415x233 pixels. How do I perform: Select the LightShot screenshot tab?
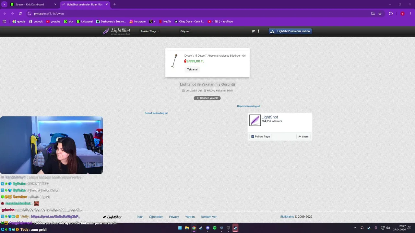[x=85, y=5]
